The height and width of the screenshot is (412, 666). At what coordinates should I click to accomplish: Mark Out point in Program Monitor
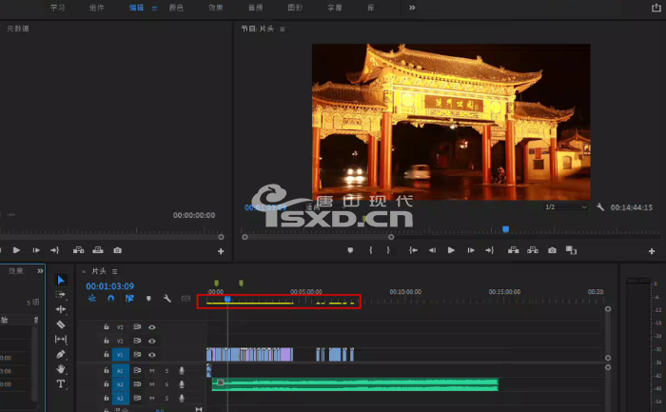pos(388,250)
